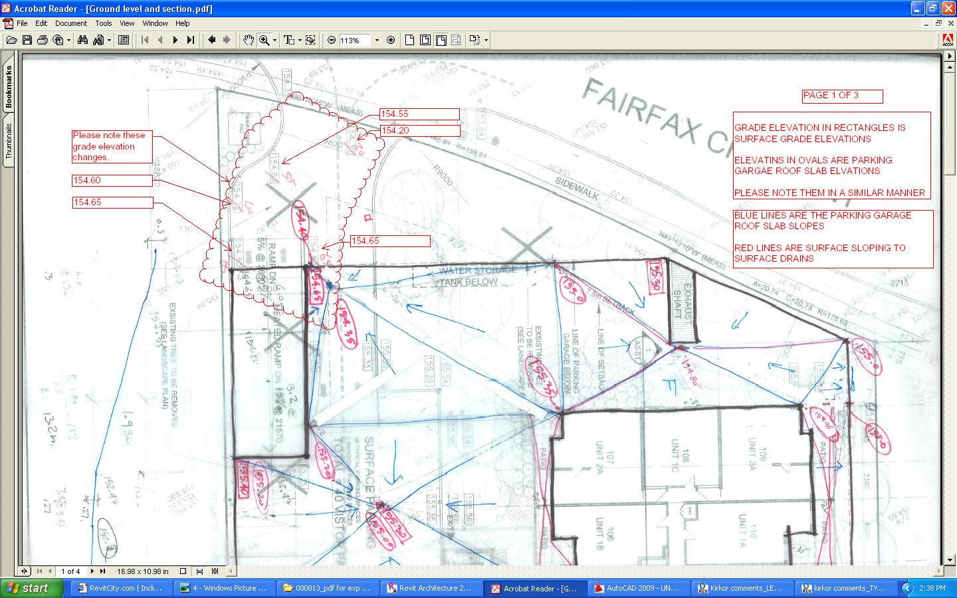
Task: Switch to AutoCAD 2009 taskbar button
Action: click(637, 588)
